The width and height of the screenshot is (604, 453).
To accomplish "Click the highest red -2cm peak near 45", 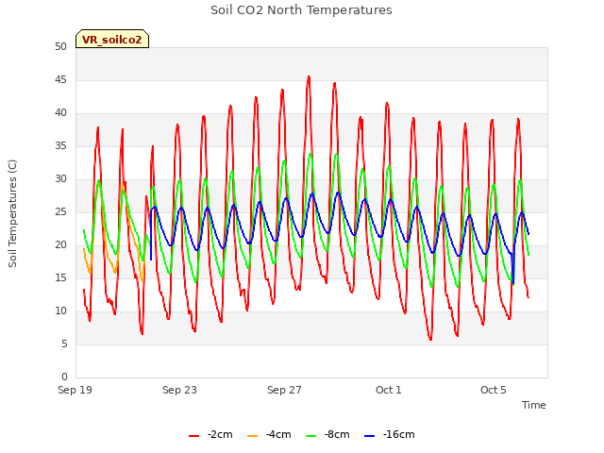I will (x=309, y=77).
